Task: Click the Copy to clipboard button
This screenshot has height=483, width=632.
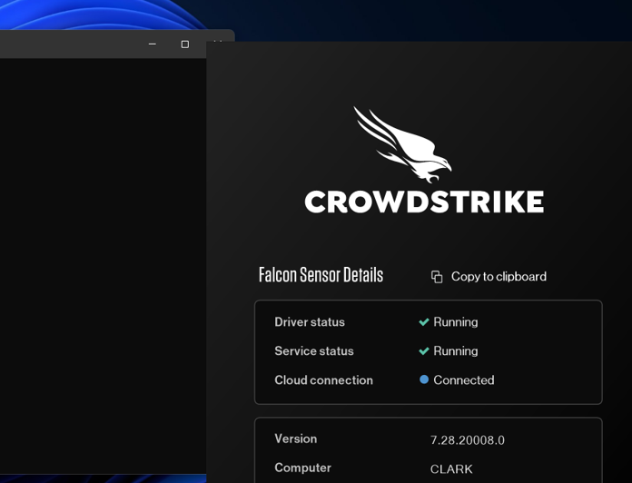Action: pyautogui.click(x=489, y=277)
